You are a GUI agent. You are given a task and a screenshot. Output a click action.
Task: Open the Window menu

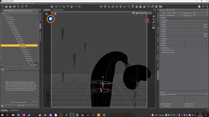point(28,3)
